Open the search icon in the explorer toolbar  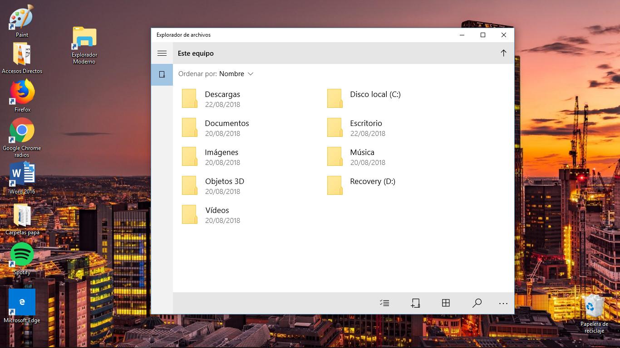(x=477, y=303)
